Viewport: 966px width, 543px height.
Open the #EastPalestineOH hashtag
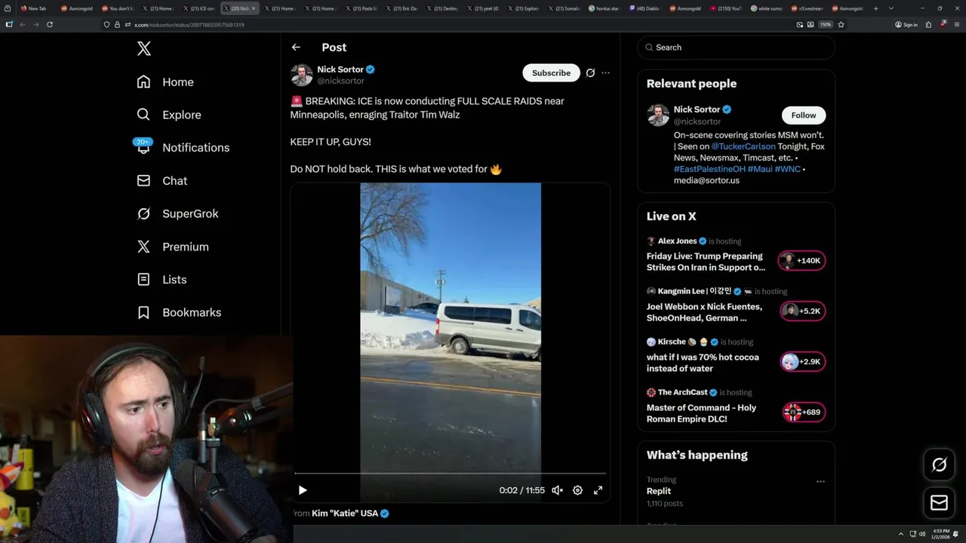point(709,169)
